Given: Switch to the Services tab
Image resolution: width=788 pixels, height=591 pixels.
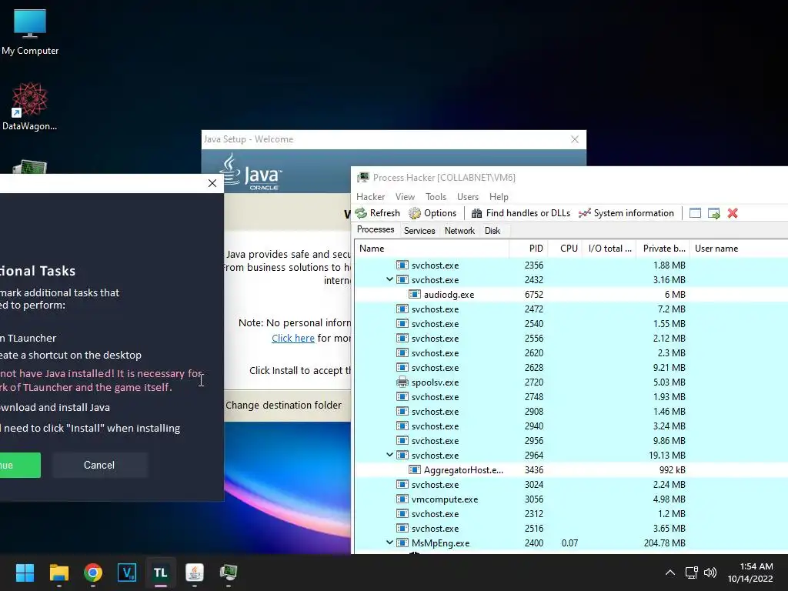Looking at the screenshot, I should pyautogui.click(x=419, y=231).
